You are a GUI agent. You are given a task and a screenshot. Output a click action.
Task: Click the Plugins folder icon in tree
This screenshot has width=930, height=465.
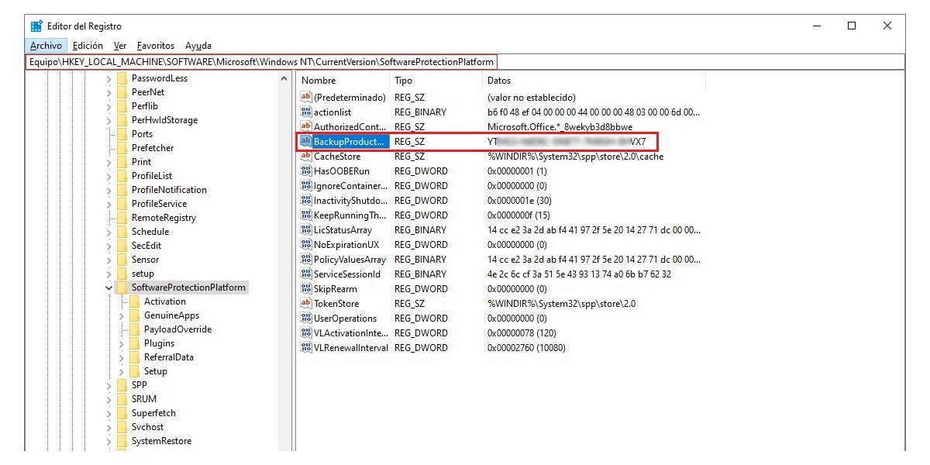pyautogui.click(x=134, y=343)
